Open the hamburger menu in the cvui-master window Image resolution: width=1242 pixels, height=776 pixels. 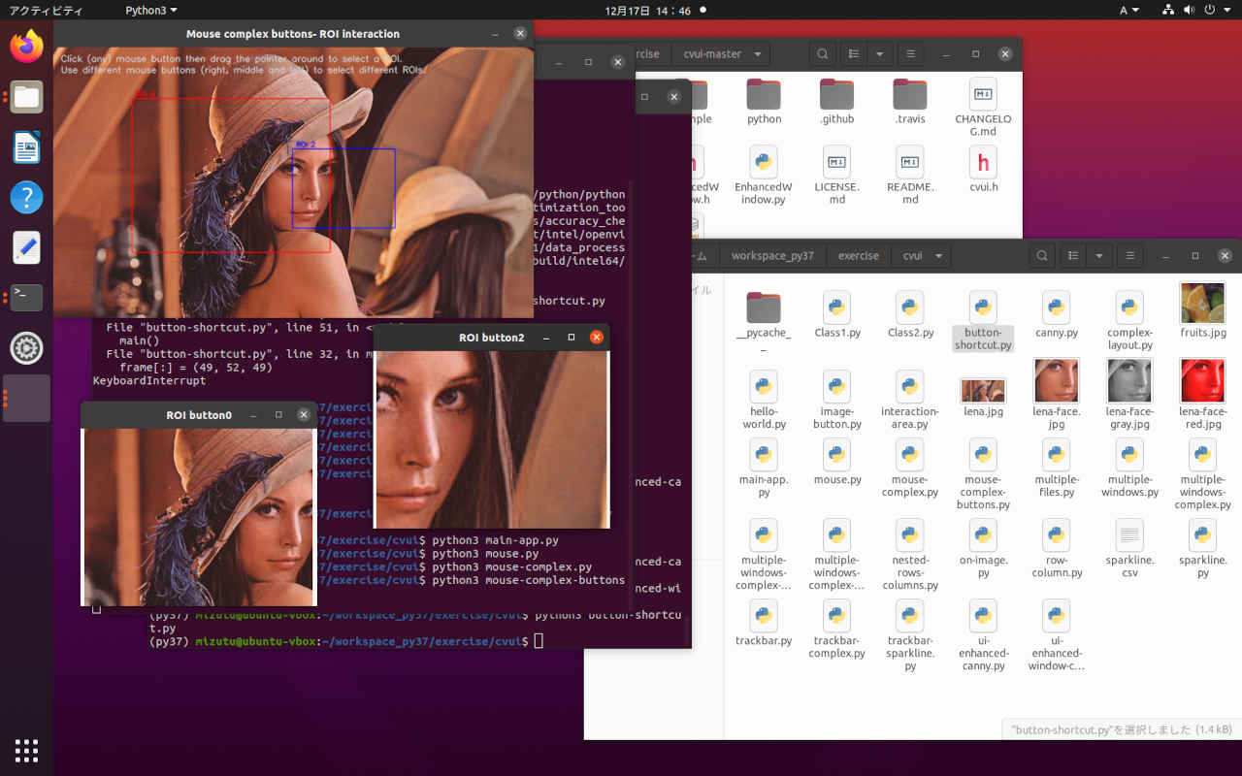910,54
